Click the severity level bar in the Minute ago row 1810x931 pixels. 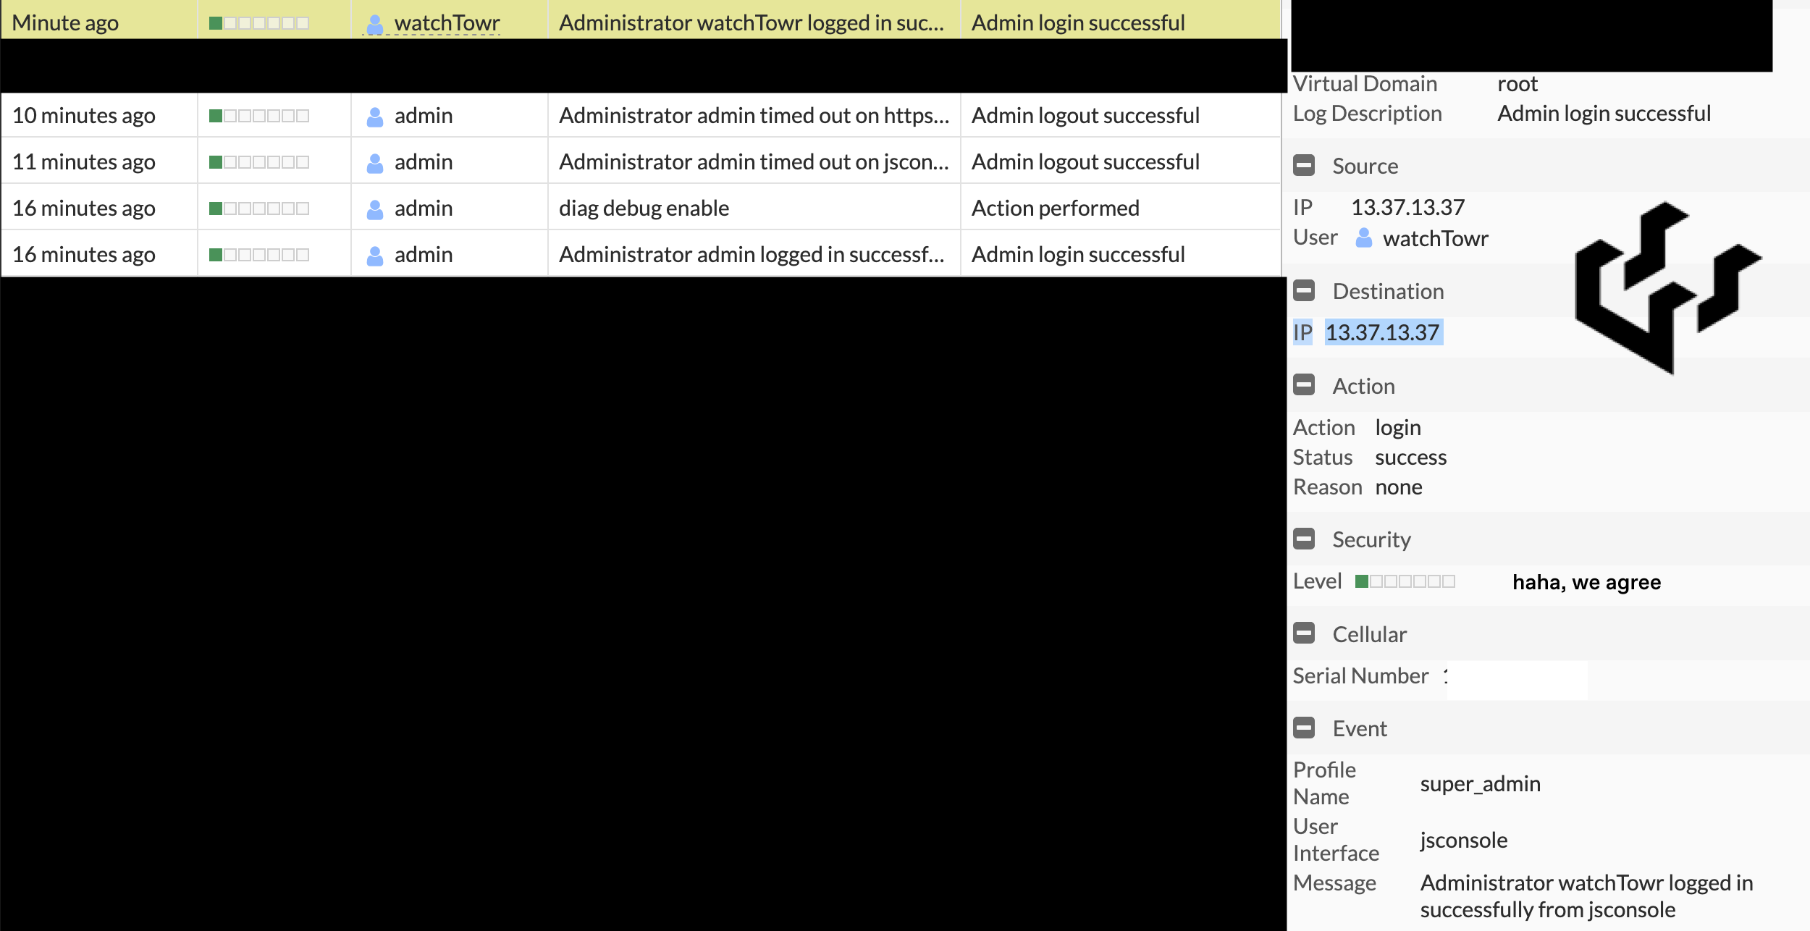pos(259,23)
